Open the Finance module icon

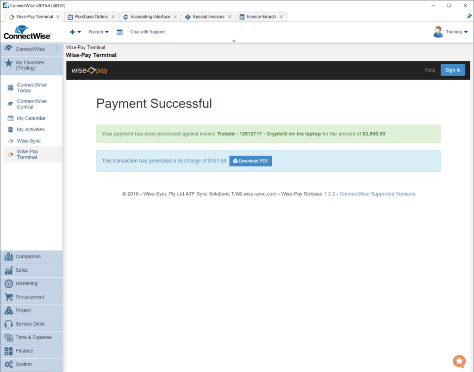9,351
